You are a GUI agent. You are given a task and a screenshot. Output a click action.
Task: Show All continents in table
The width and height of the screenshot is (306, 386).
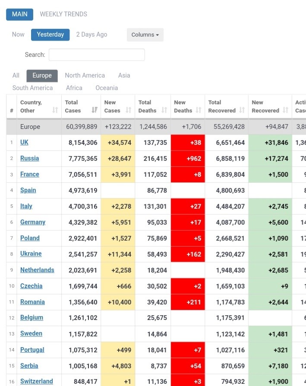tap(16, 75)
